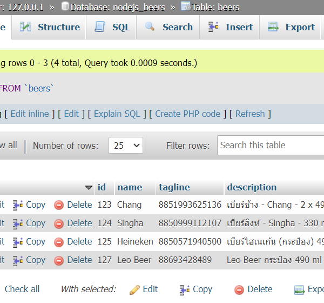Screen dimensions: 324x303
Task: Open the Export tab
Action: 292,27
